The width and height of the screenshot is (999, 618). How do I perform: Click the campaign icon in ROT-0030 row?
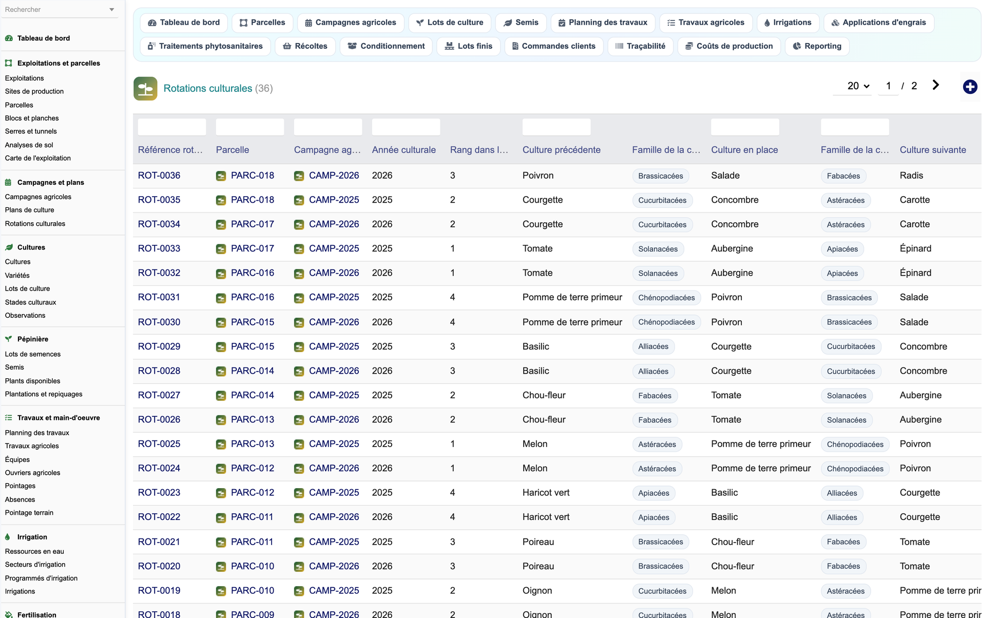299,323
